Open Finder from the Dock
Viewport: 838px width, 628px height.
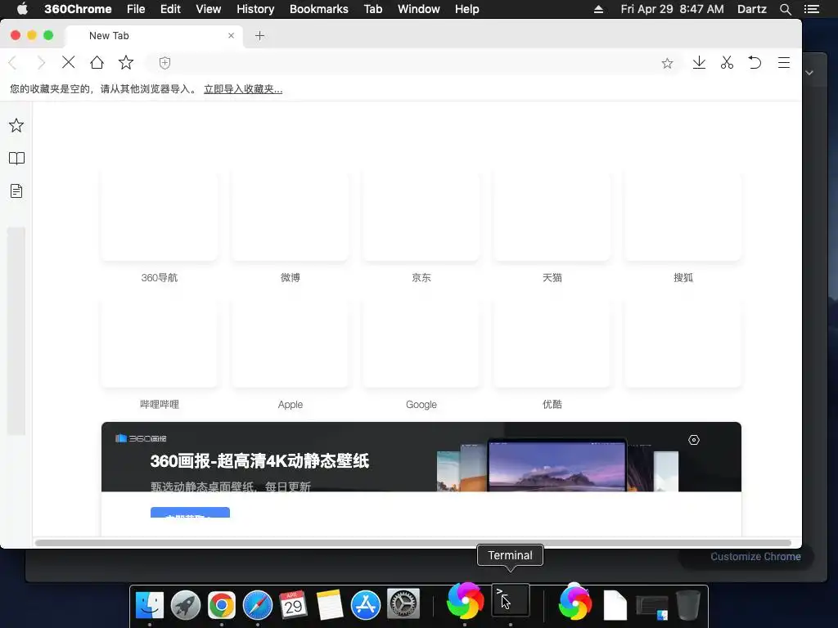pyautogui.click(x=150, y=605)
